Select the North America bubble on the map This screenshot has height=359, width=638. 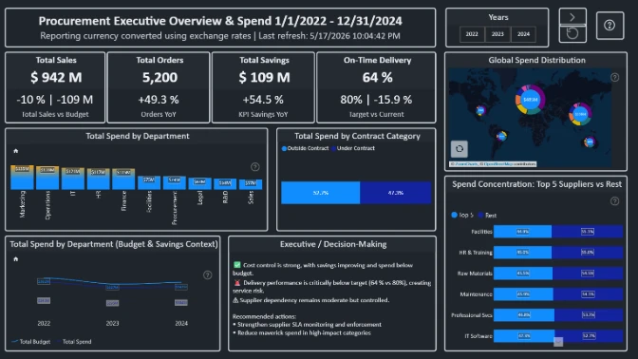coord(481,110)
